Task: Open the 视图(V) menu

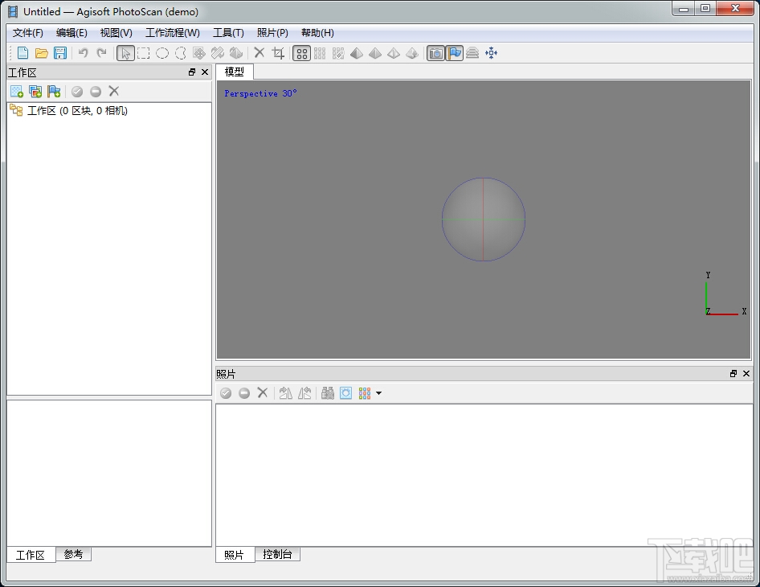Action: pyautogui.click(x=116, y=32)
